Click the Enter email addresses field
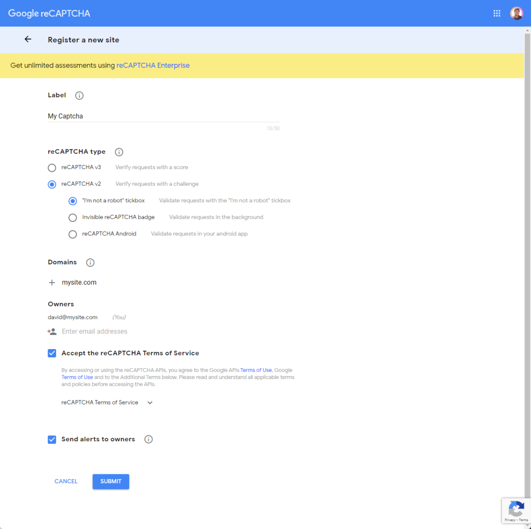531x529 pixels. click(94, 331)
